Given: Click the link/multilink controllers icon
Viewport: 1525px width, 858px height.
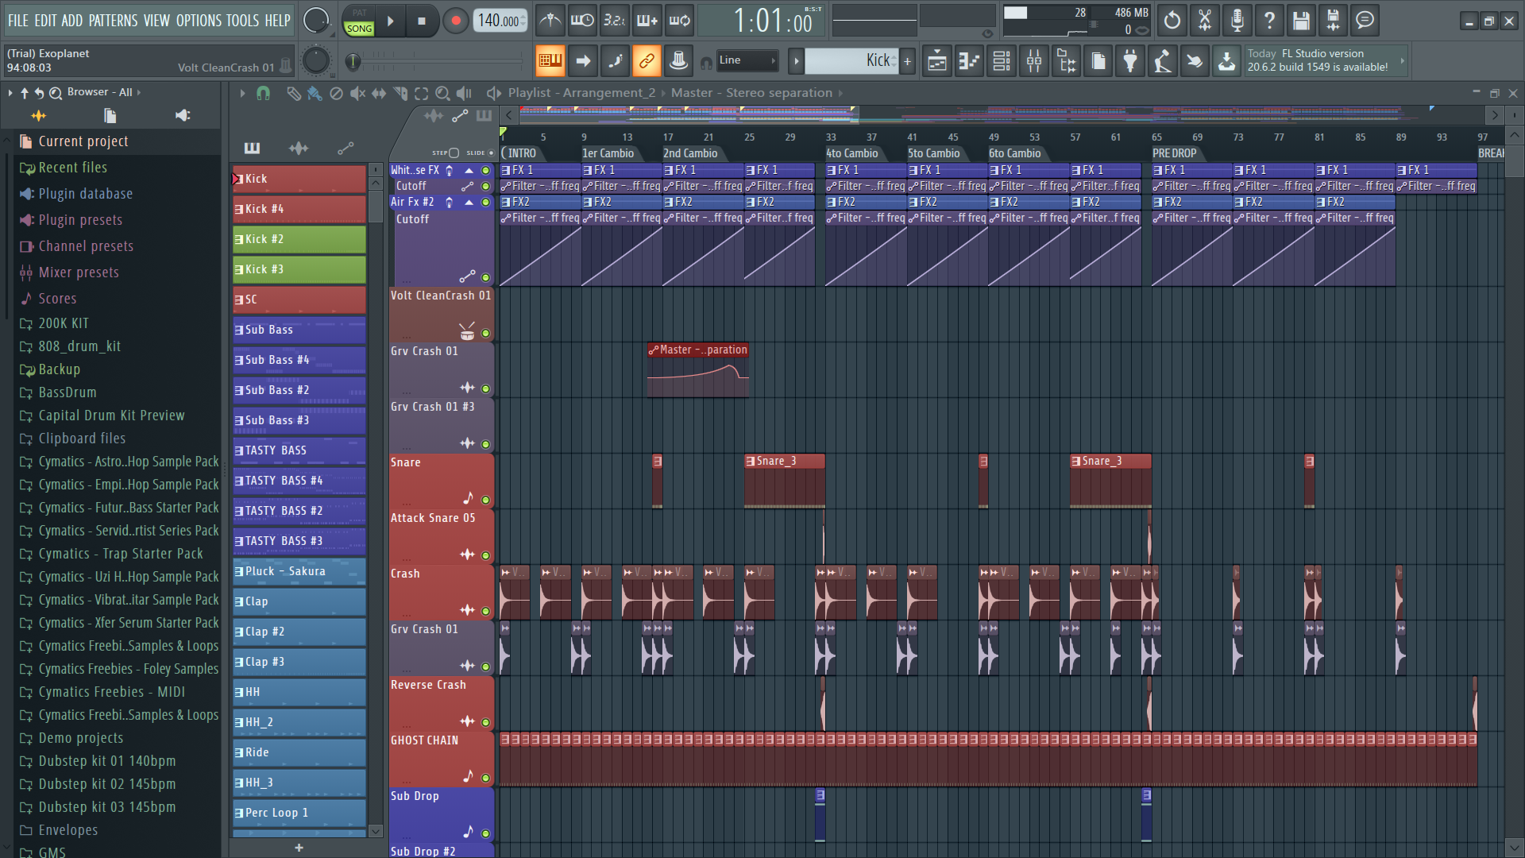Looking at the screenshot, I should (x=647, y=60).
